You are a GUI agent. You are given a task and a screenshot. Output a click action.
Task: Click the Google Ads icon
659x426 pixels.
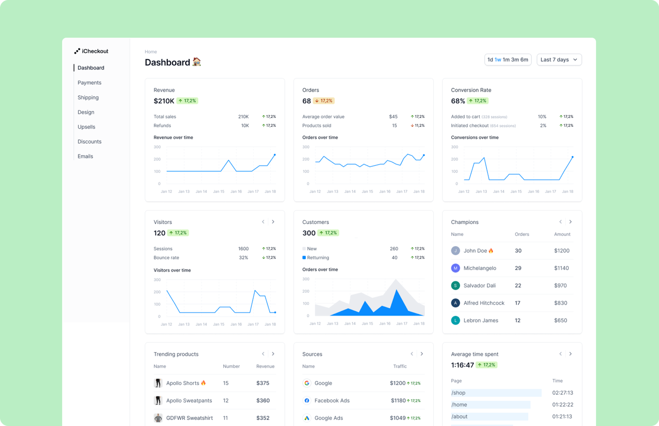click(x=307, y=418)
